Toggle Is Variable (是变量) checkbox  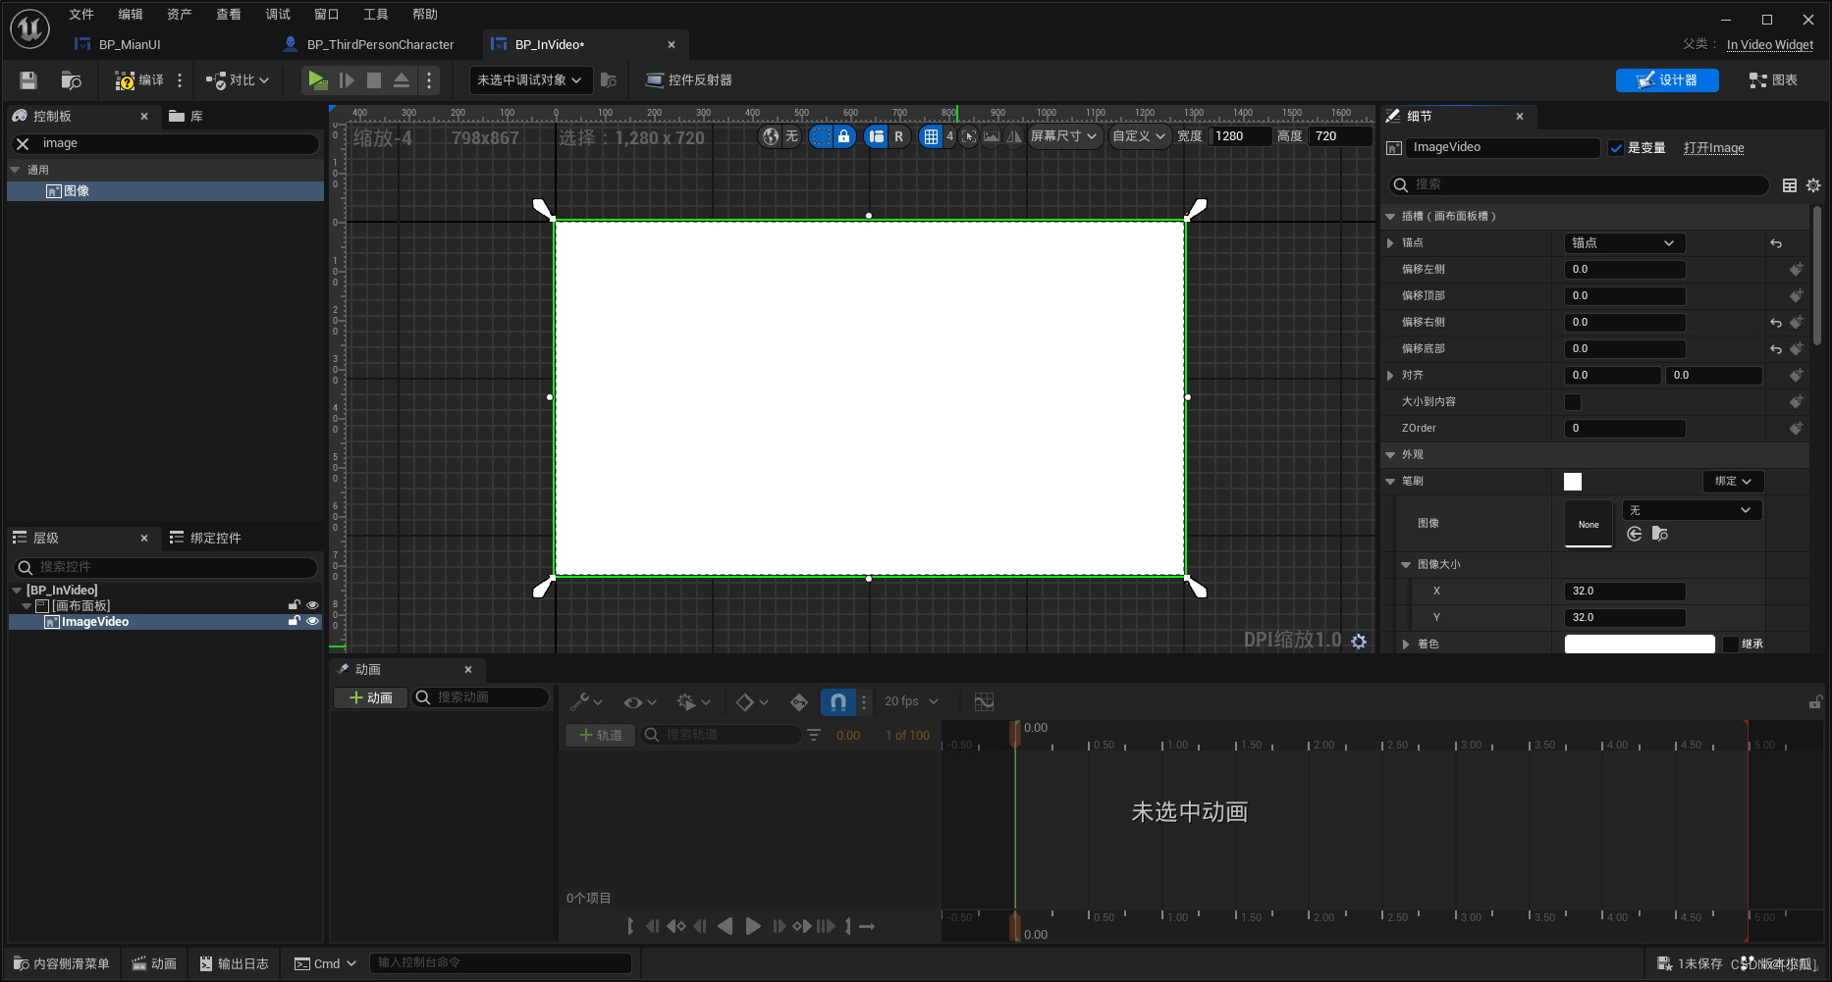click(x=1616, y=148)
